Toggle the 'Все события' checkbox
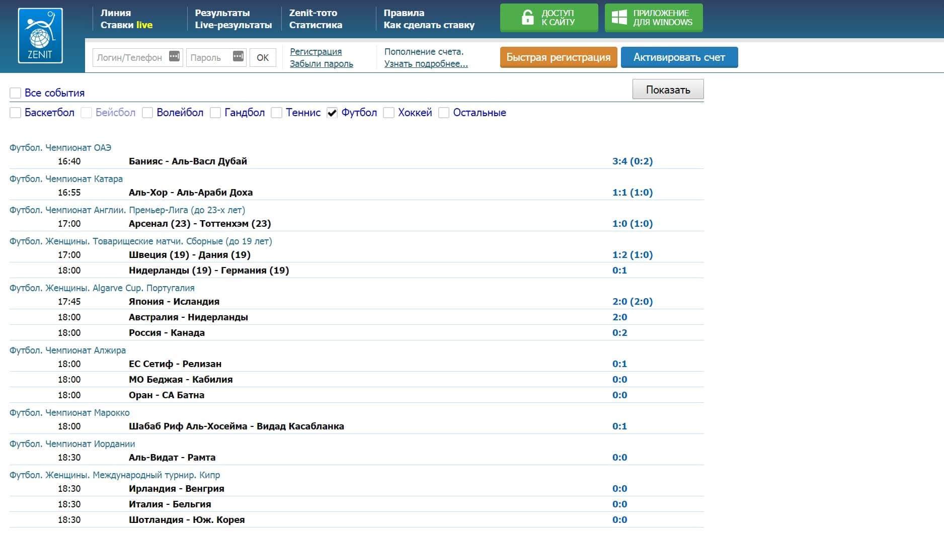944x533 pixels. (15, 93)
